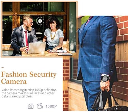Click the bearded man's glasses
Viewport: 128px width, 112px height.
31,23
